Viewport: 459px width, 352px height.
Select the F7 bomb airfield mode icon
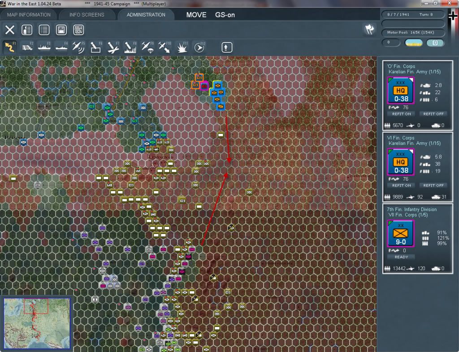(x=113, y=47)
